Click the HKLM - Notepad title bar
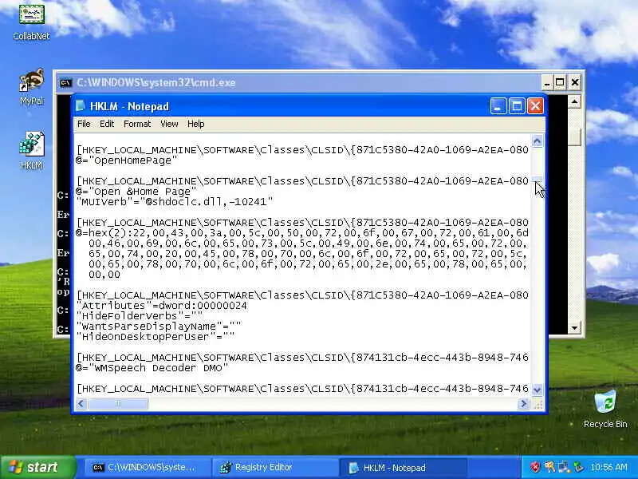 (309, 106)
